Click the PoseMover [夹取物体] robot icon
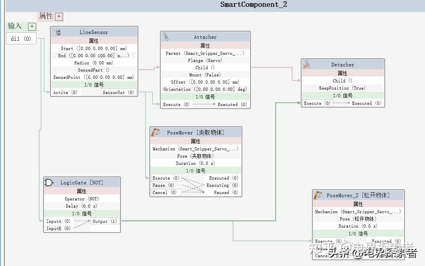This screenshot has height=266, width=425. point(156,132)
